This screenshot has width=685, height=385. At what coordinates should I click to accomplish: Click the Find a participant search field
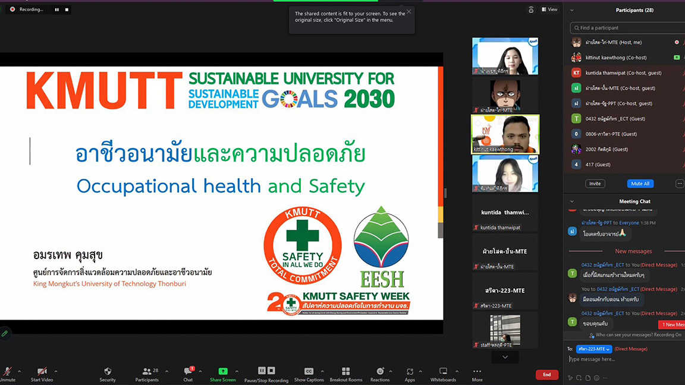627,28
